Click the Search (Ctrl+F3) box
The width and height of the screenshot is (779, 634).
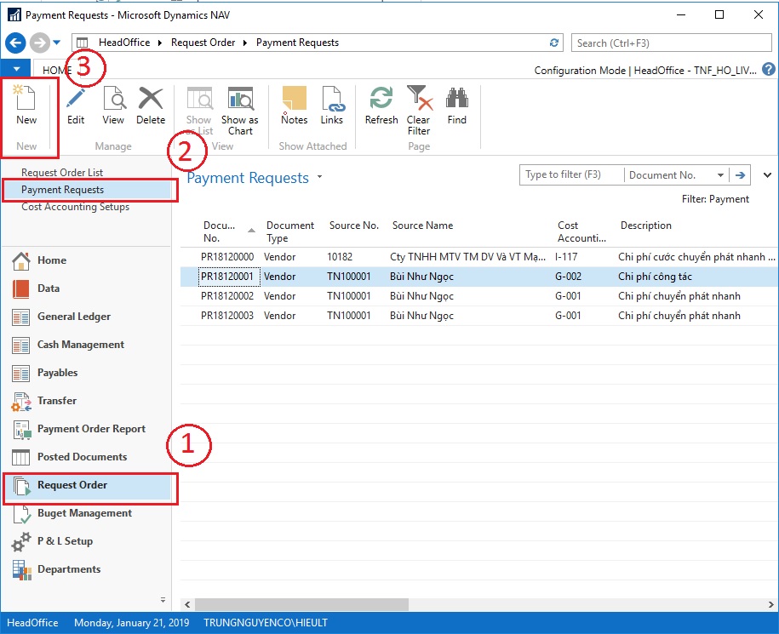[671, 43]
